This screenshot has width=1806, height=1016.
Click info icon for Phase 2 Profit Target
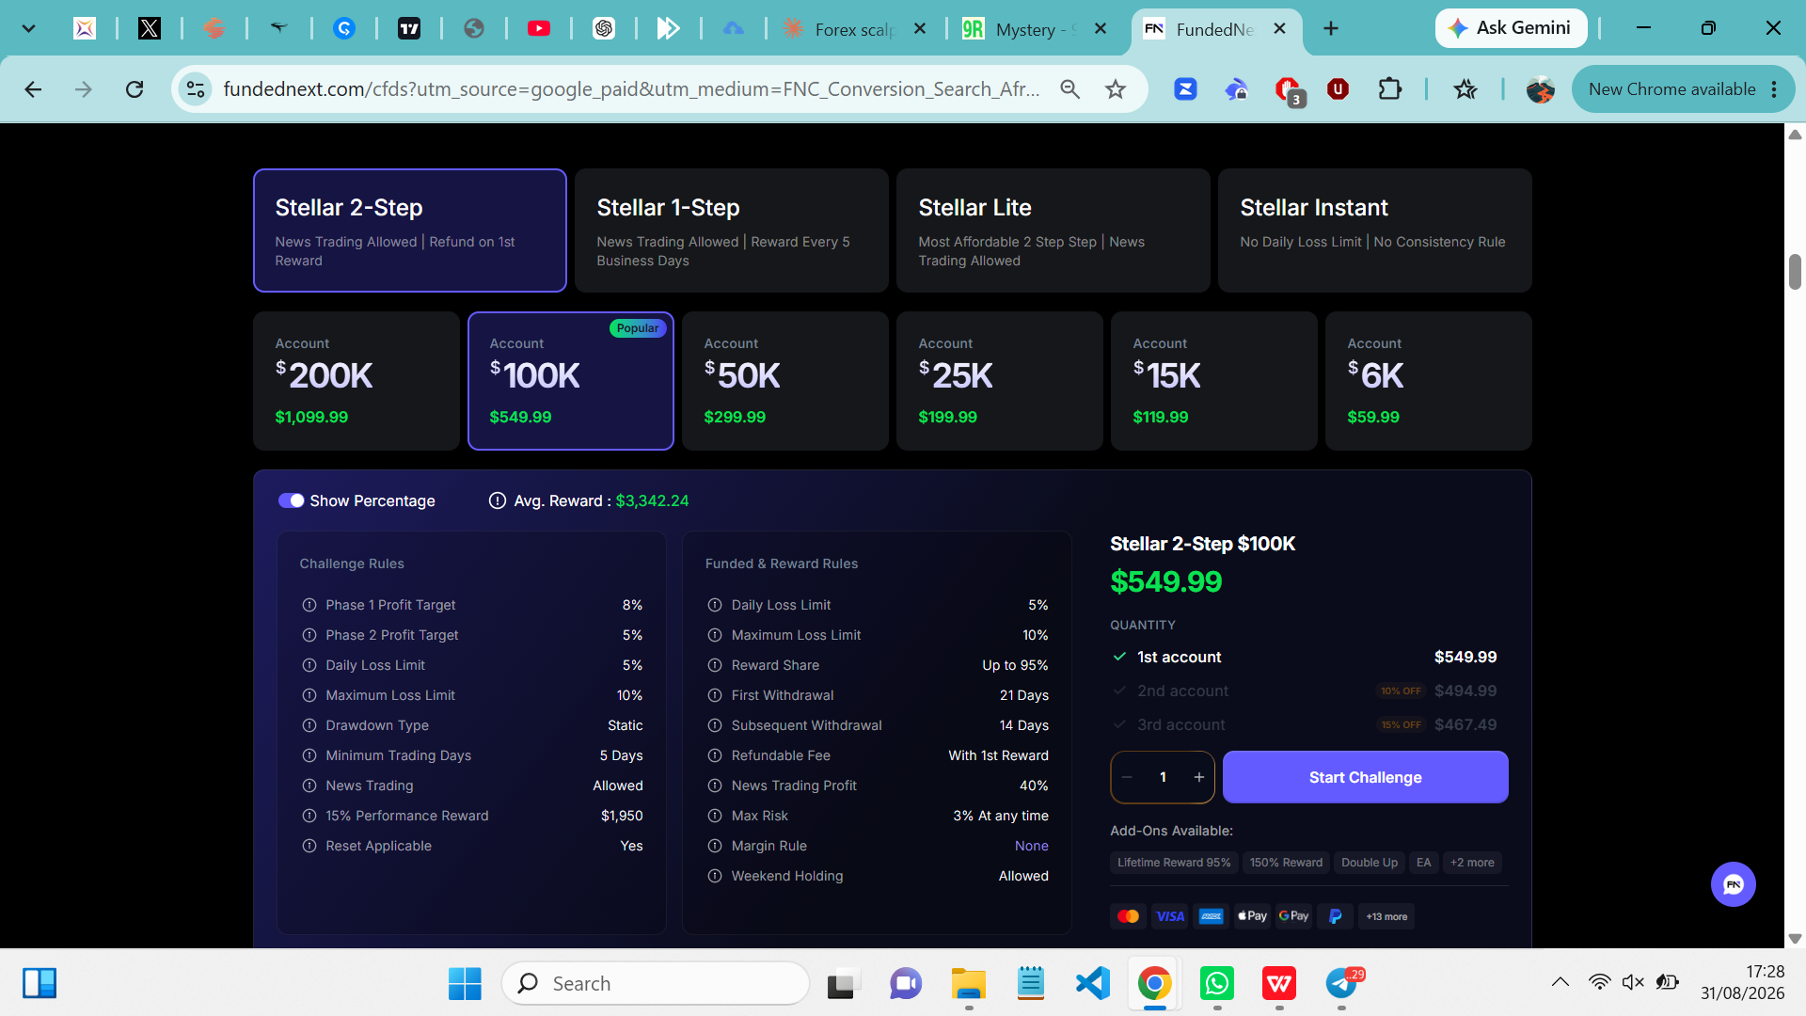309,635
